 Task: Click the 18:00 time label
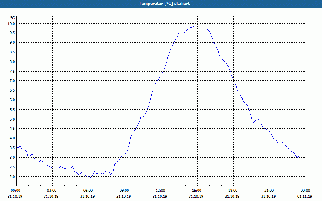[233, 191]
